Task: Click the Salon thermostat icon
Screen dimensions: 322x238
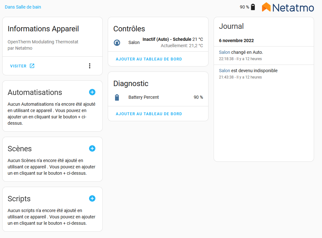Action: click(x=117, y=43)
